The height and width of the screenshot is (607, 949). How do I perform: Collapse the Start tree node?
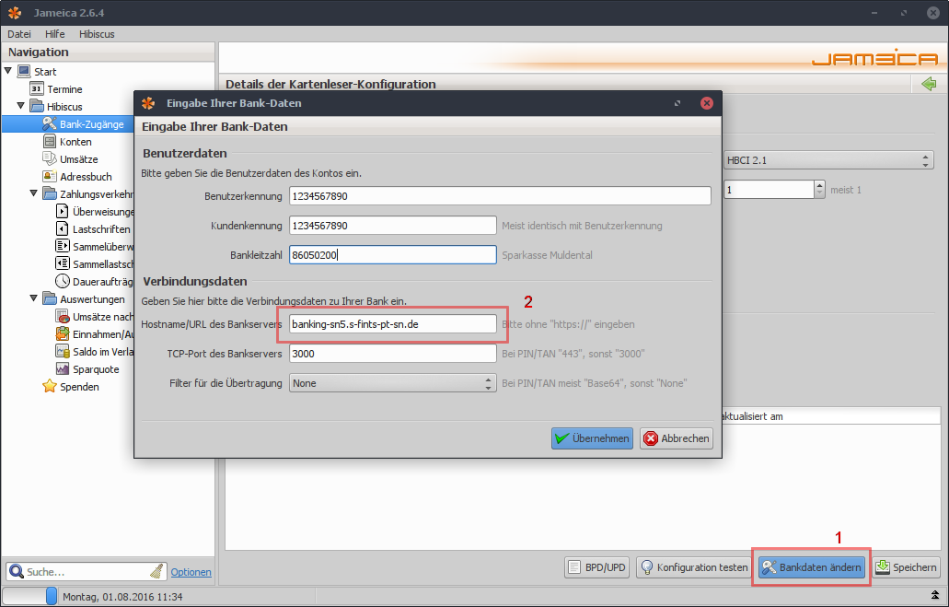pyautogui.click(x=8, y=71)
